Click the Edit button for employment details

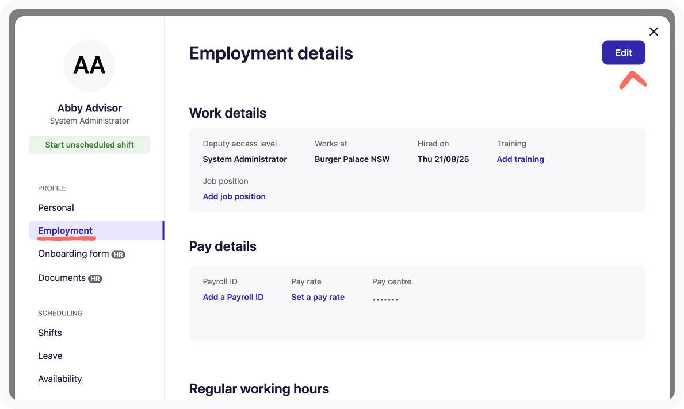tap(623, 53)
